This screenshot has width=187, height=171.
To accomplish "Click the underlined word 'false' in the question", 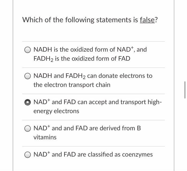I will pos(147,20).
